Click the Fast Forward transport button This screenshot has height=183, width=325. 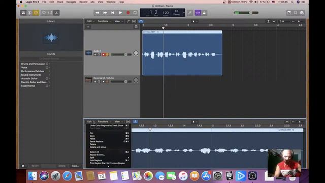105,13
